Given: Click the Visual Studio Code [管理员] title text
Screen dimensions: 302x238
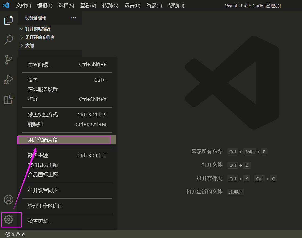Looking at the screenshot, I should click(253, 6).
